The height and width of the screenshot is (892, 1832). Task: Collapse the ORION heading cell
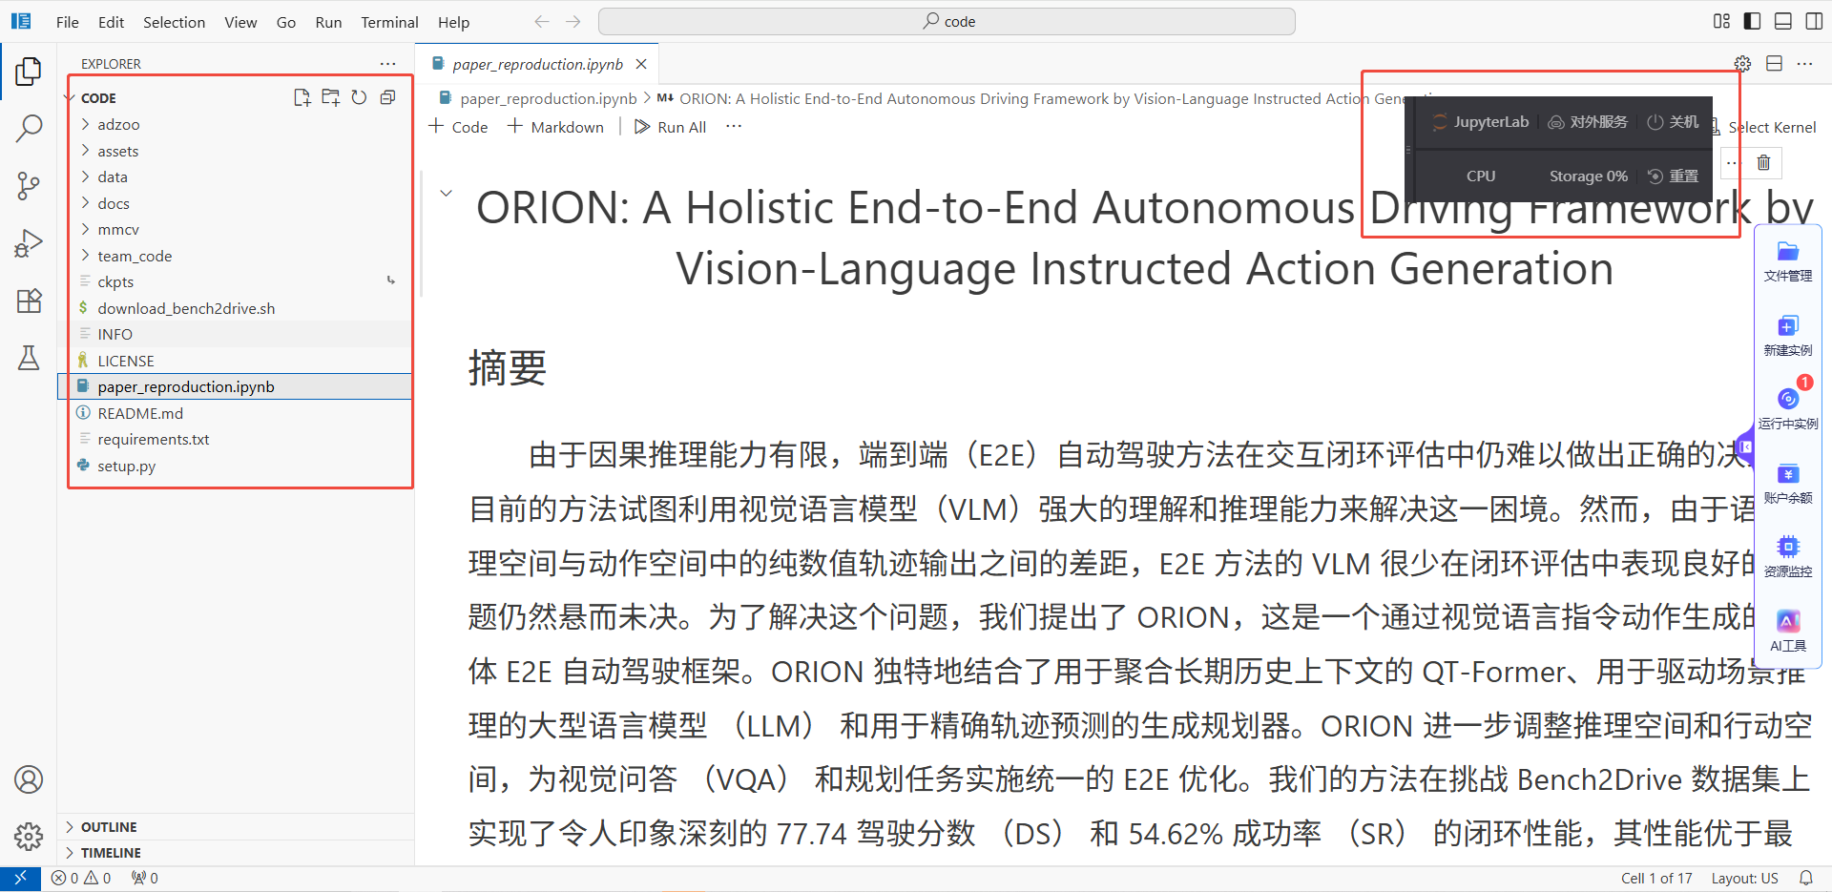coord(446,193)
